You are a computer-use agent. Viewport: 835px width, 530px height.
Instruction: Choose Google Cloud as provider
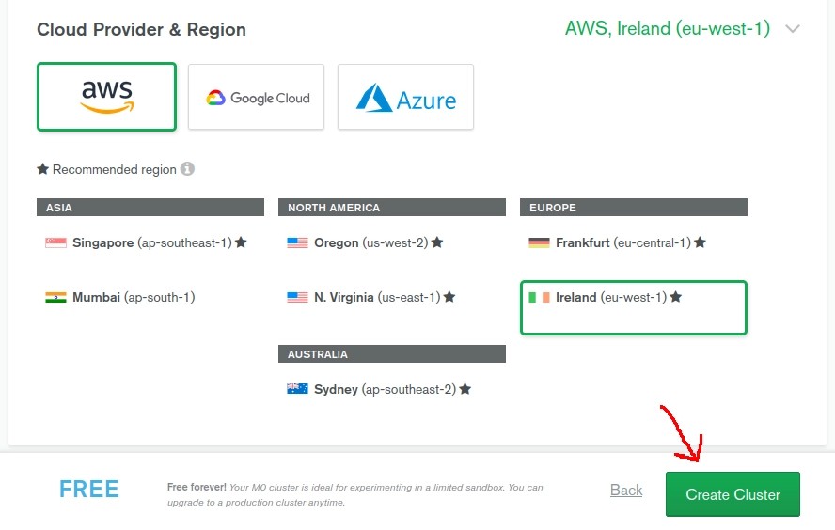[256, 97]
